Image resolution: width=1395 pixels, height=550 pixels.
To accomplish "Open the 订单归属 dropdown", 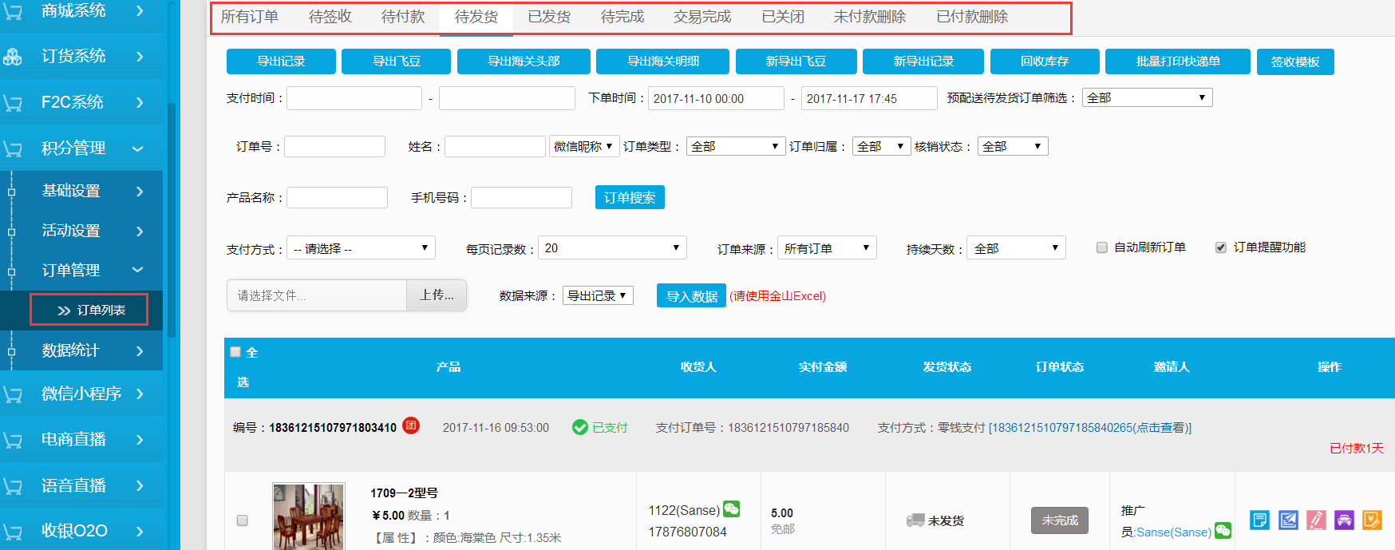I will click(x=881, y=146).
